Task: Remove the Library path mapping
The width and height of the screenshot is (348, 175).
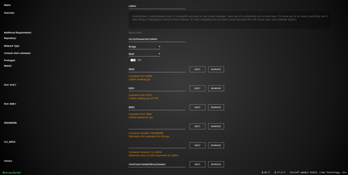Action: (216, 164)
